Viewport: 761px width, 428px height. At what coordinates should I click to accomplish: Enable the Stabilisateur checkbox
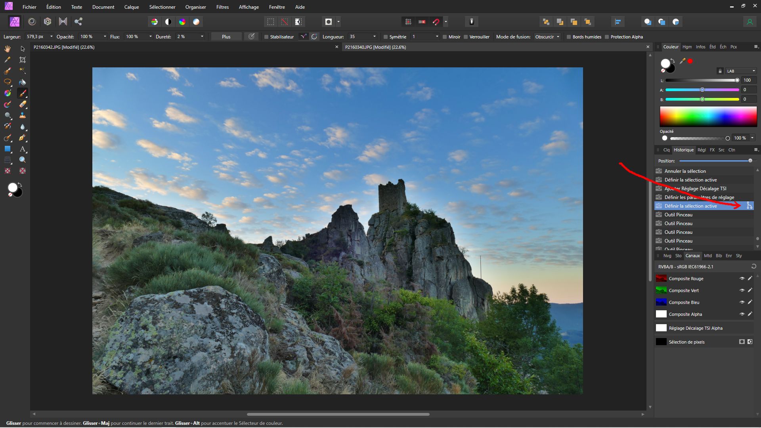(x=267, y=37)
